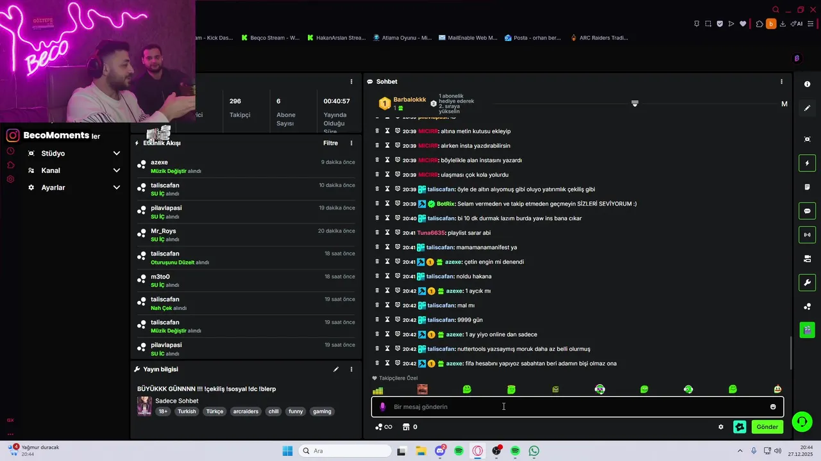Switch to the HakanArslan Stream browser tab
This screenshot has height=461, width=821.
335,38
